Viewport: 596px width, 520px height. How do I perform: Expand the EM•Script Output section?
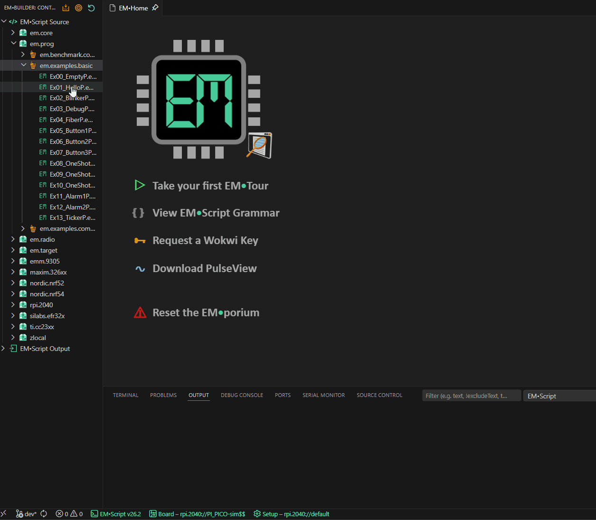[x=3, y=349]
